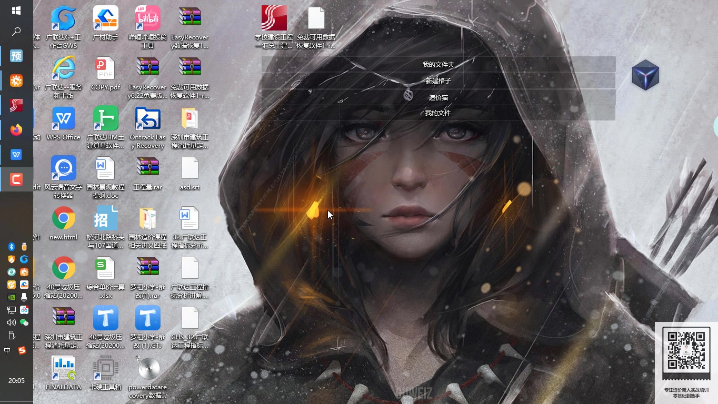Open 园林景观教程提纲.doc
The width and height of the screenshot is (718, 404).
pos(105,177)
